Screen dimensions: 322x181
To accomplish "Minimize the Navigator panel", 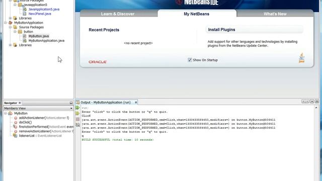I will (71, 103).
